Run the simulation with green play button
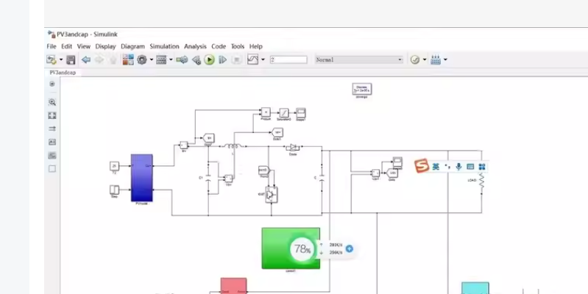Image resolution: width=588 pixels, height=294 pixels. point(209,60)
